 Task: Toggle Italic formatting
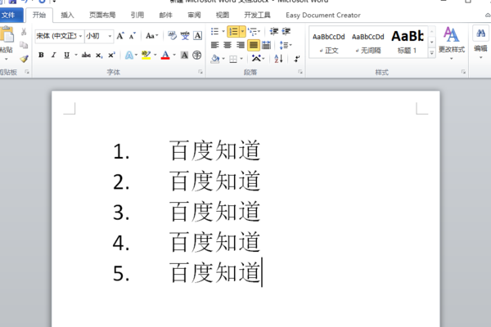click(53, 56)
